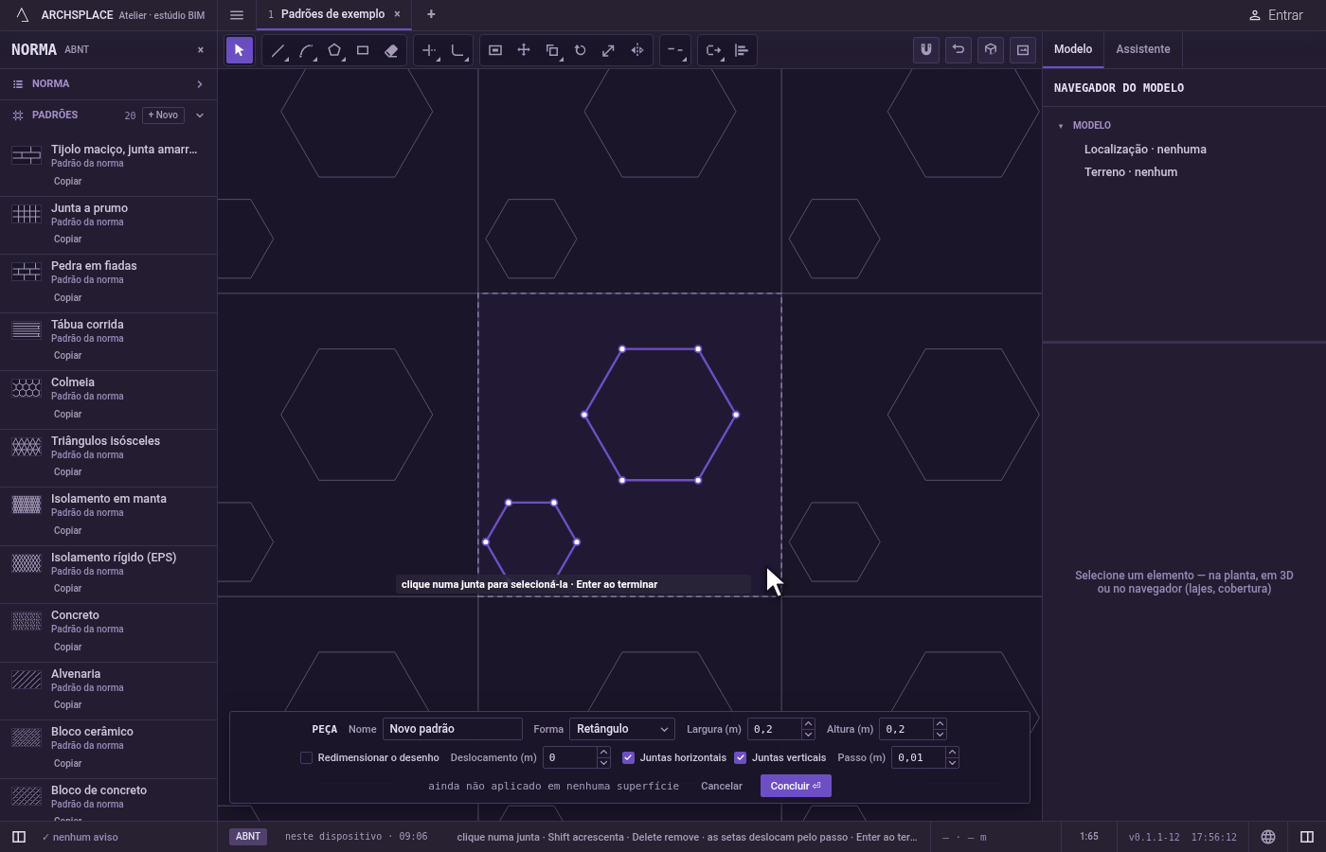Click the undo arrow icon
This screenshot has width=1326, height=852.
click(x=959, y=49)
